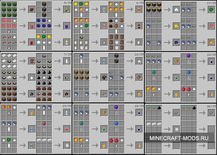The image size is (217, 155).
Task: Click the page indicator text 6/39
Action: tap(140, 3)
